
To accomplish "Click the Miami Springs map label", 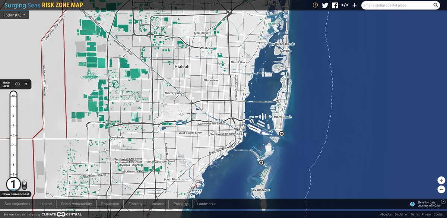I will click(174, 93).
